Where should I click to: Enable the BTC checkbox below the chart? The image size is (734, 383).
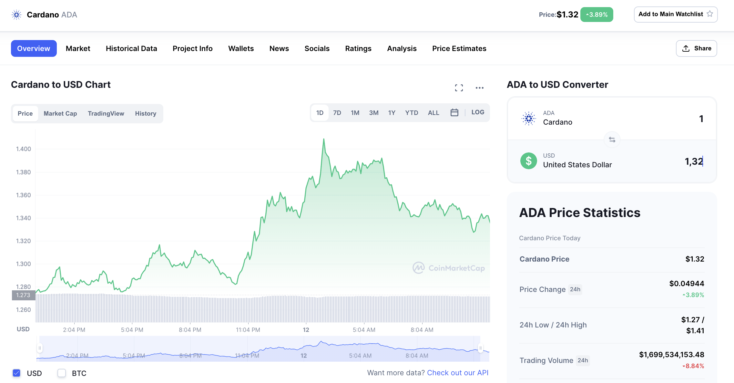point(62,373)
